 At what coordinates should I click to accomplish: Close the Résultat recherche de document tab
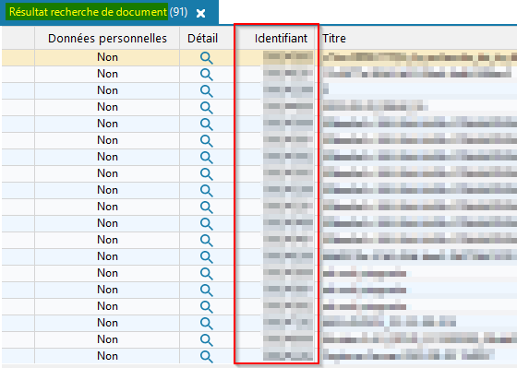tap(201, 13)
